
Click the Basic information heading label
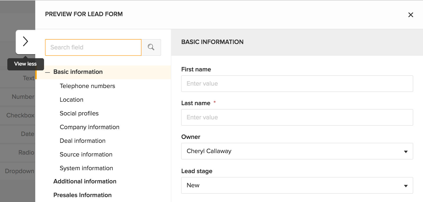pos(78,72)
